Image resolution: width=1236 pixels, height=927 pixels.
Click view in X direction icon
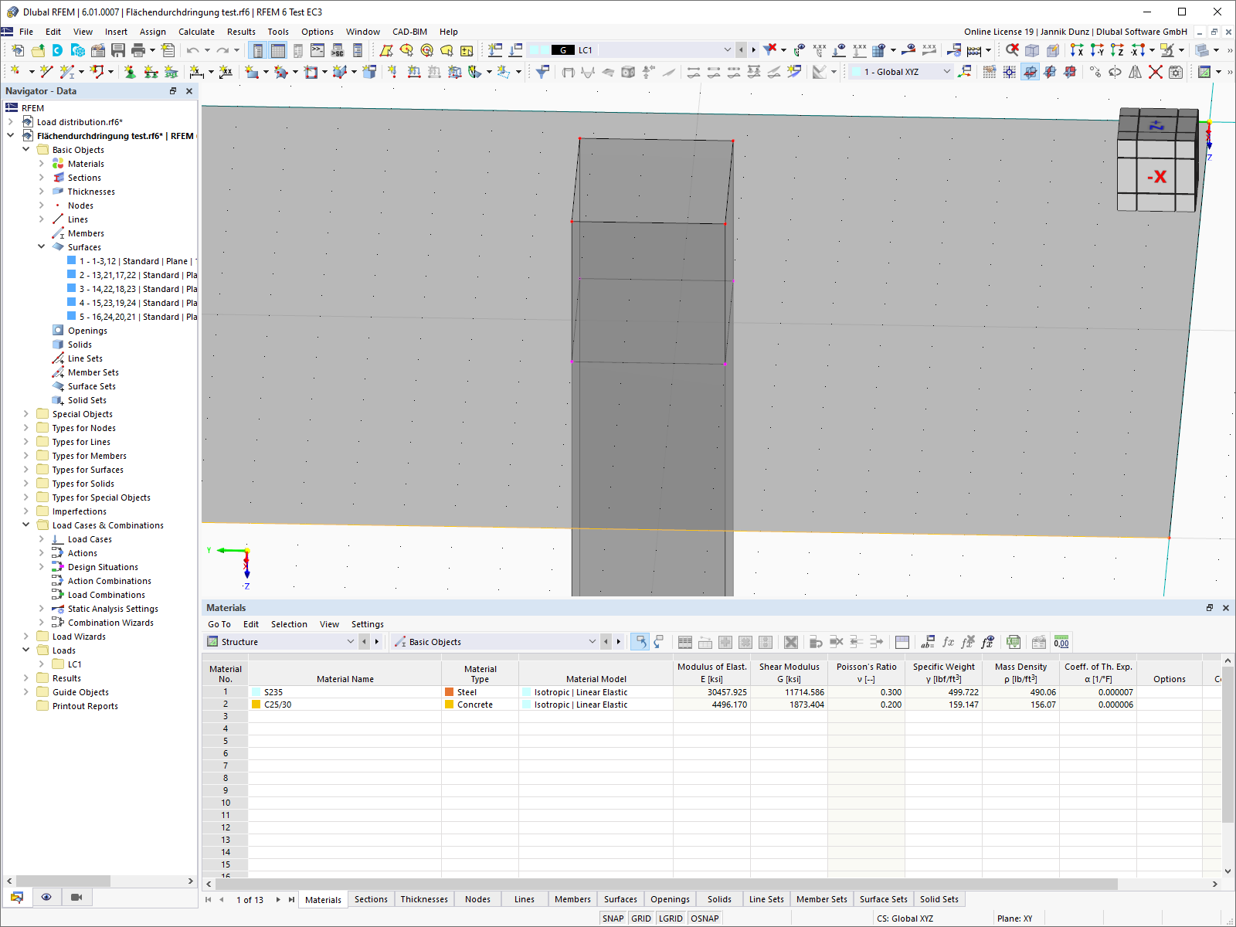tap(1077, 50)
